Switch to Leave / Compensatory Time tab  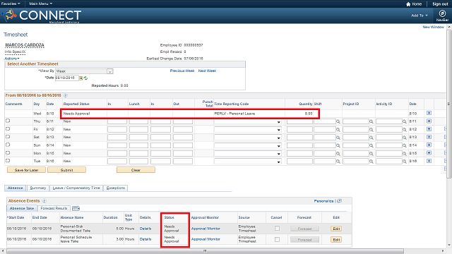[76, 188]
